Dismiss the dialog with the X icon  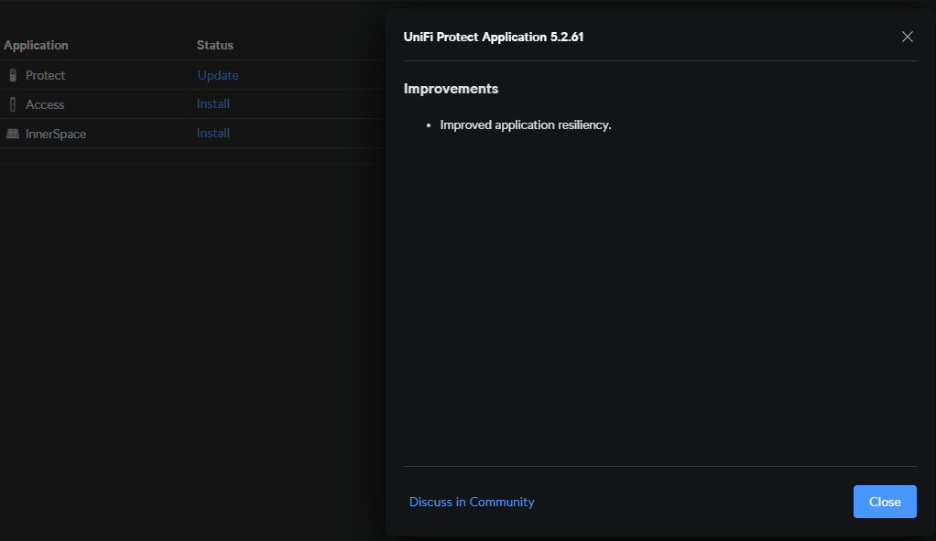click(x=907, y=37)
